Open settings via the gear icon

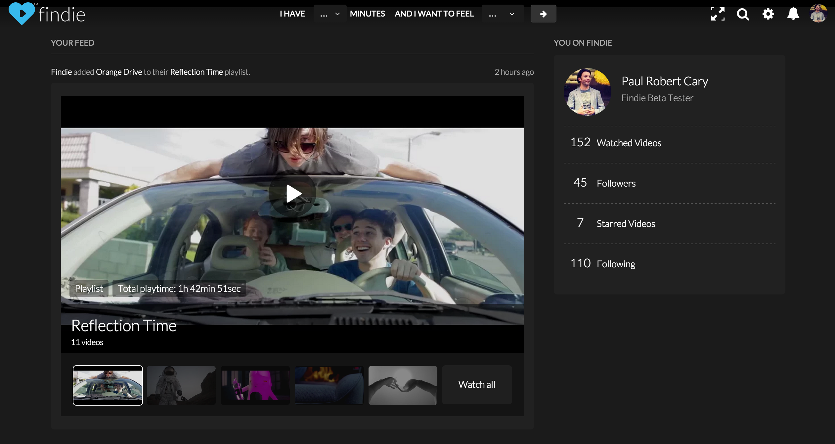point(768,14)
